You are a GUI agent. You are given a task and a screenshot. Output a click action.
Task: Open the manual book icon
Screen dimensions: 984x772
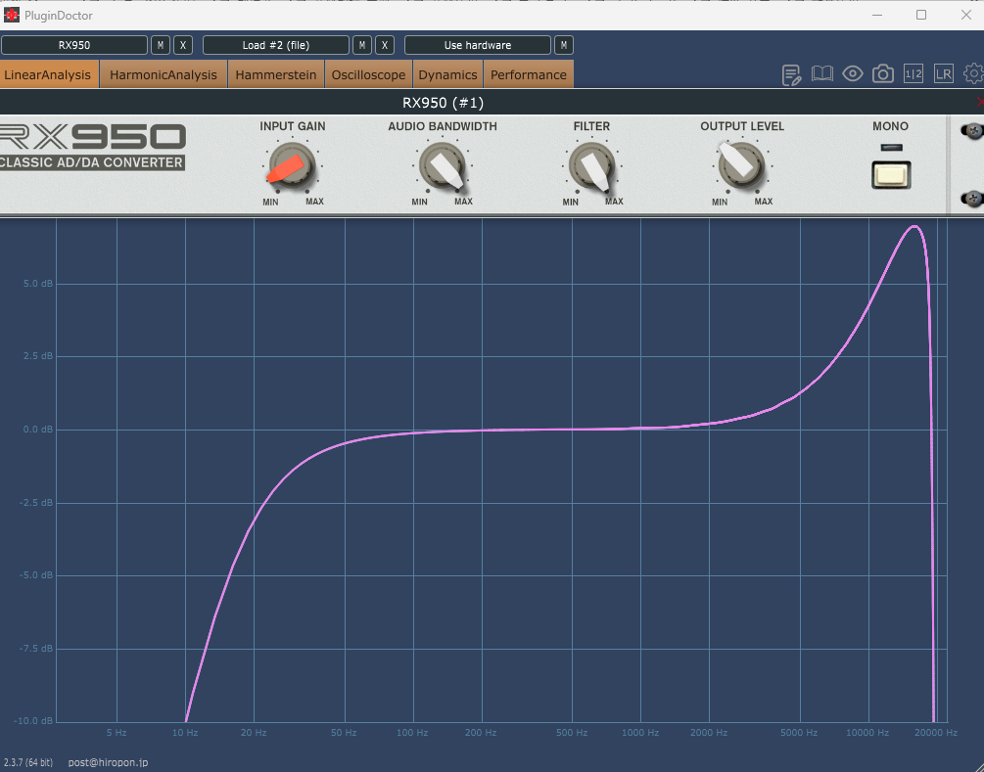click(822, 74)
